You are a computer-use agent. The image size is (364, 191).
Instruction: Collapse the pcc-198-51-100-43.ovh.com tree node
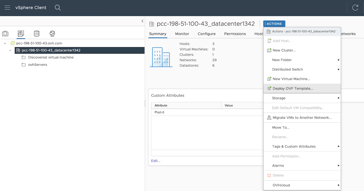5,43
